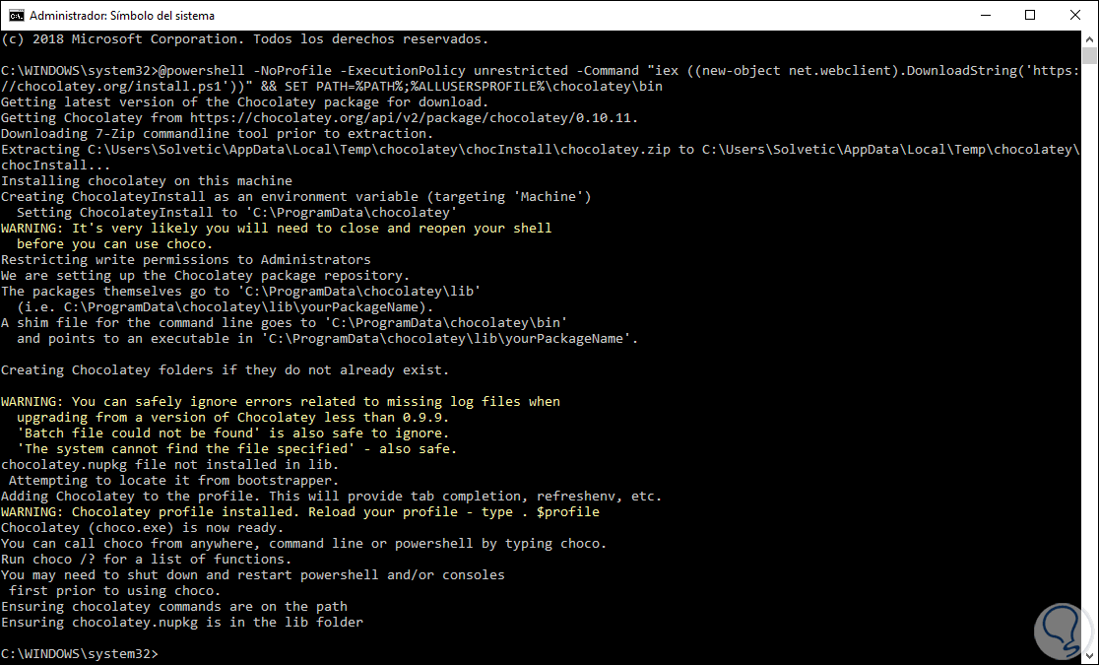Click the final 'C:\WINDOWS\system32>' prompt

[80, 654]
